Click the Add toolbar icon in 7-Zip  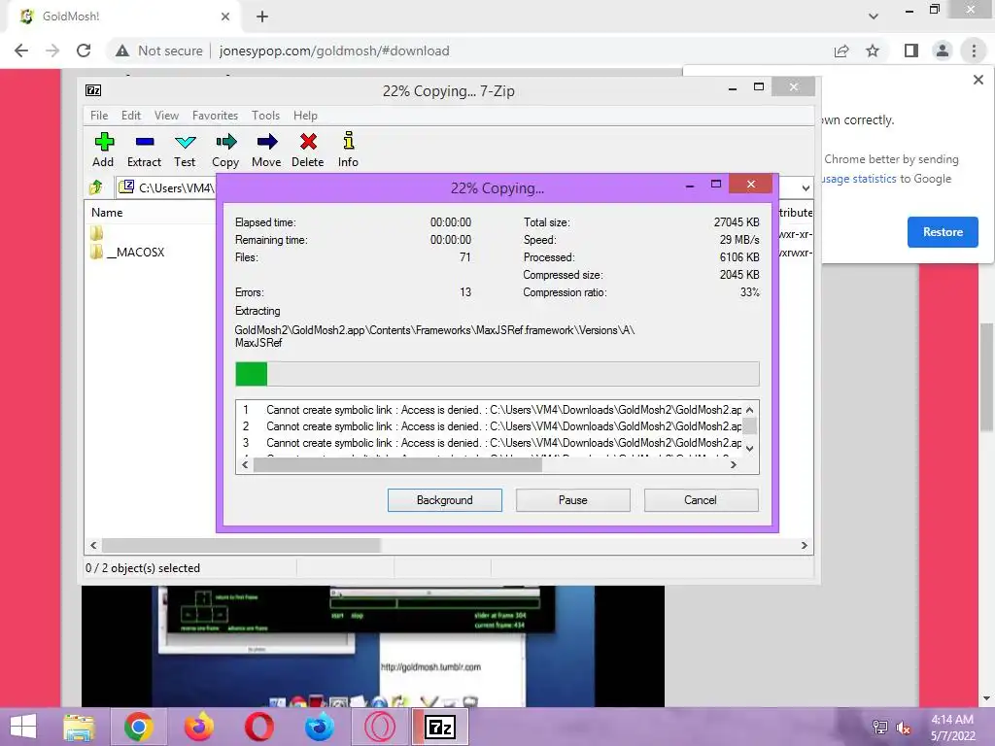103,150
